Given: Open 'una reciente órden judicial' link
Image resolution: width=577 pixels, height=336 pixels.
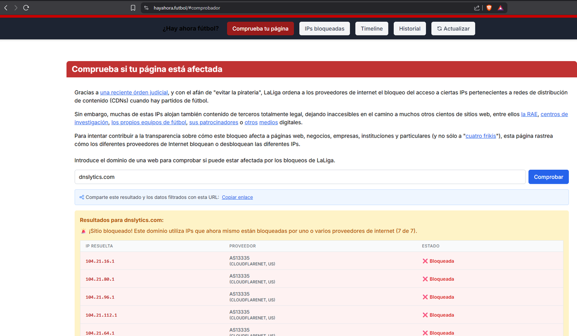Looking at the screenshot, I should [134, 92].
